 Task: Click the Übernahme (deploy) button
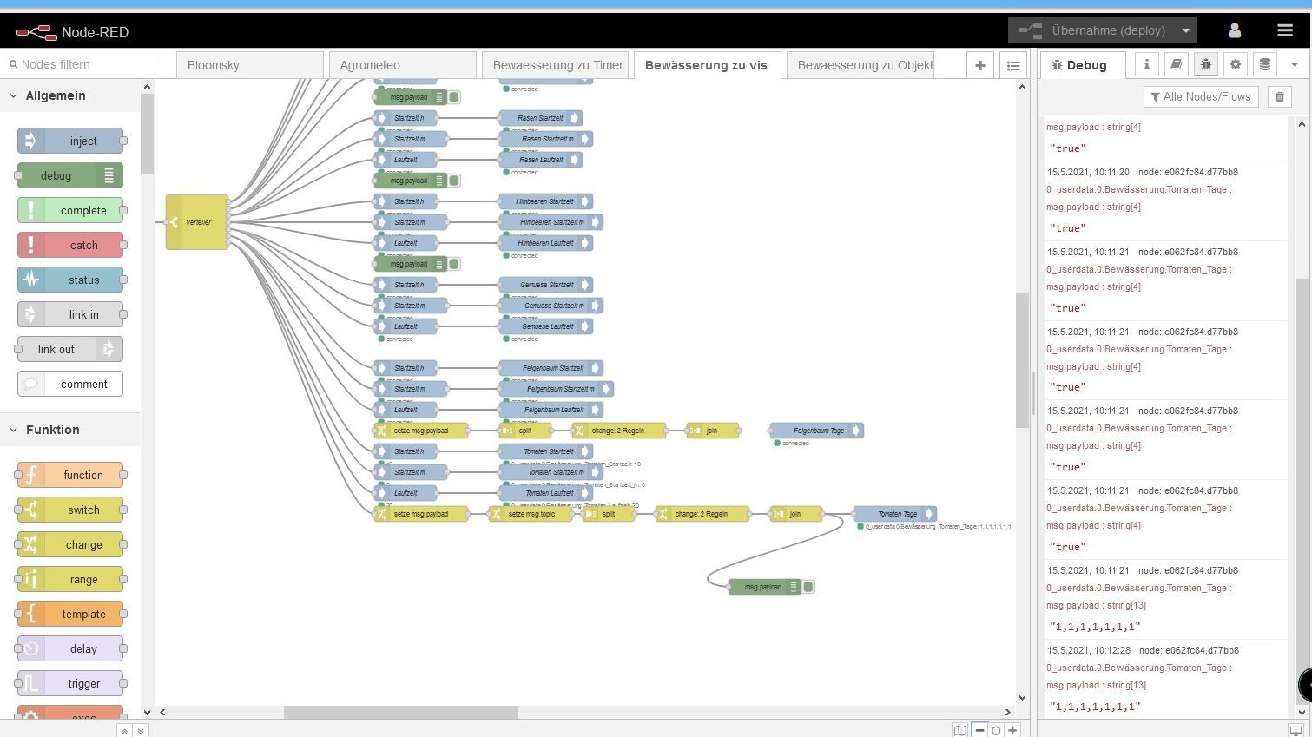[1092, 30]
